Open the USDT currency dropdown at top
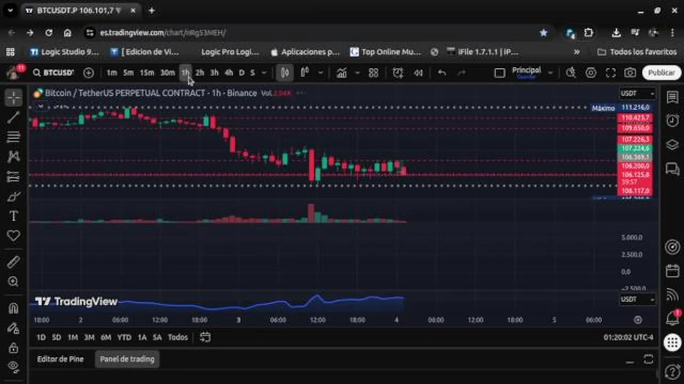The width and height of the screenshot is (684, 384). [637, 93]
